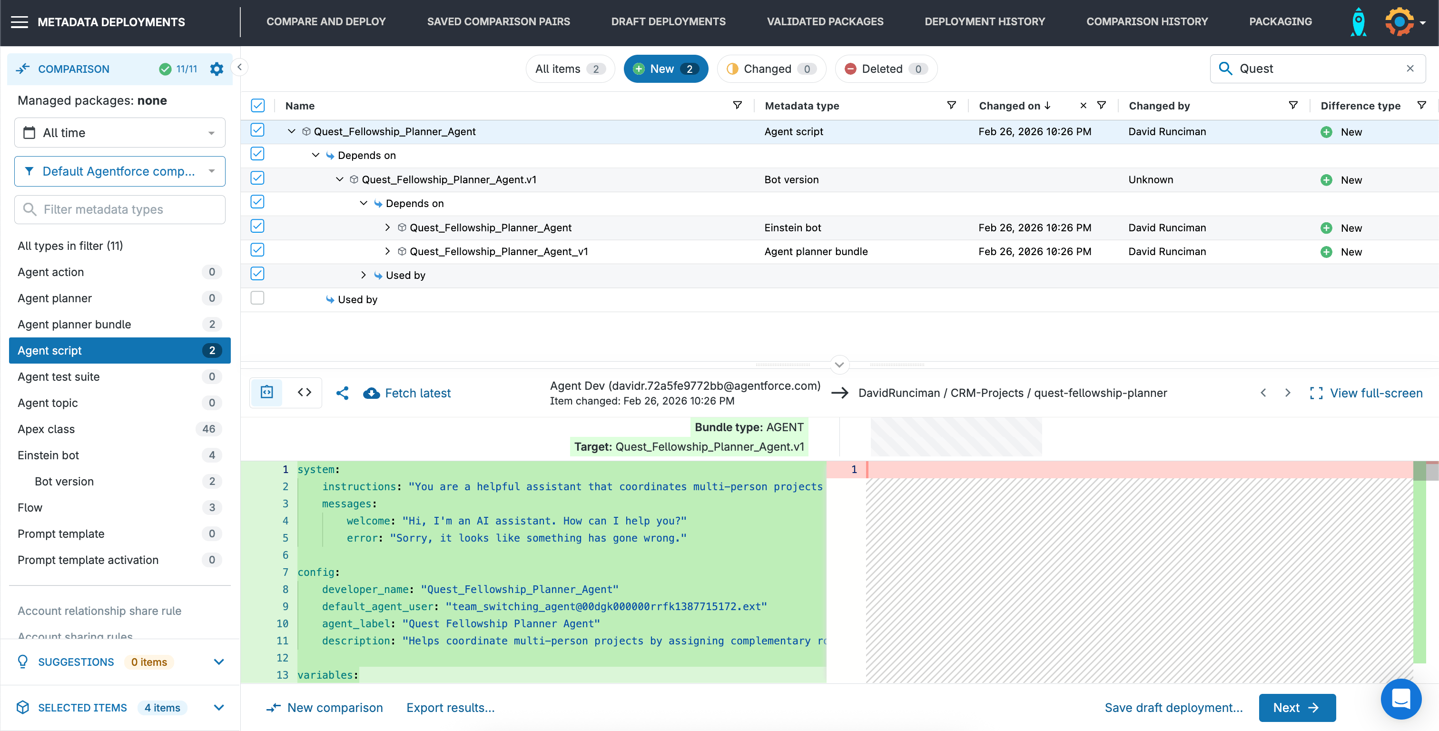The image size is (1439, 731).
Task: Open the navigation hamburger menu
Action: (x=20, y=22)
